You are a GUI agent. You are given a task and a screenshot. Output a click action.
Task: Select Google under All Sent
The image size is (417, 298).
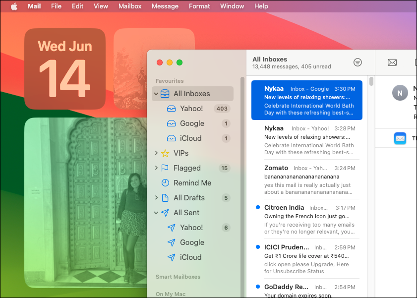point(192,242)
